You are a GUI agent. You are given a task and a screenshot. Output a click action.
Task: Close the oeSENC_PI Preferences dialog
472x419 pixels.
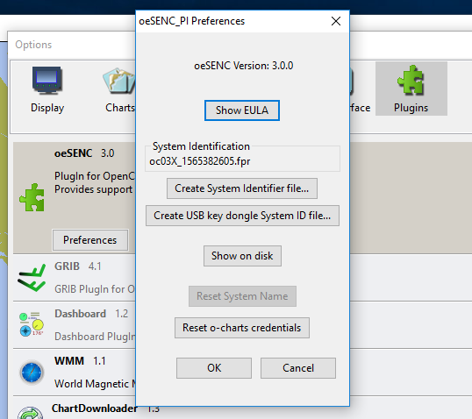(x=336, y=21)
